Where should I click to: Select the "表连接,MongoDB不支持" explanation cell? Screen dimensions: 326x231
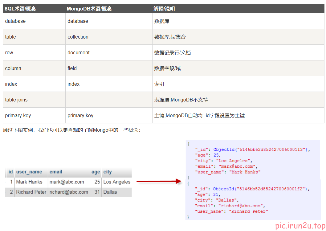pyautogui.click(x=181, y=100)
